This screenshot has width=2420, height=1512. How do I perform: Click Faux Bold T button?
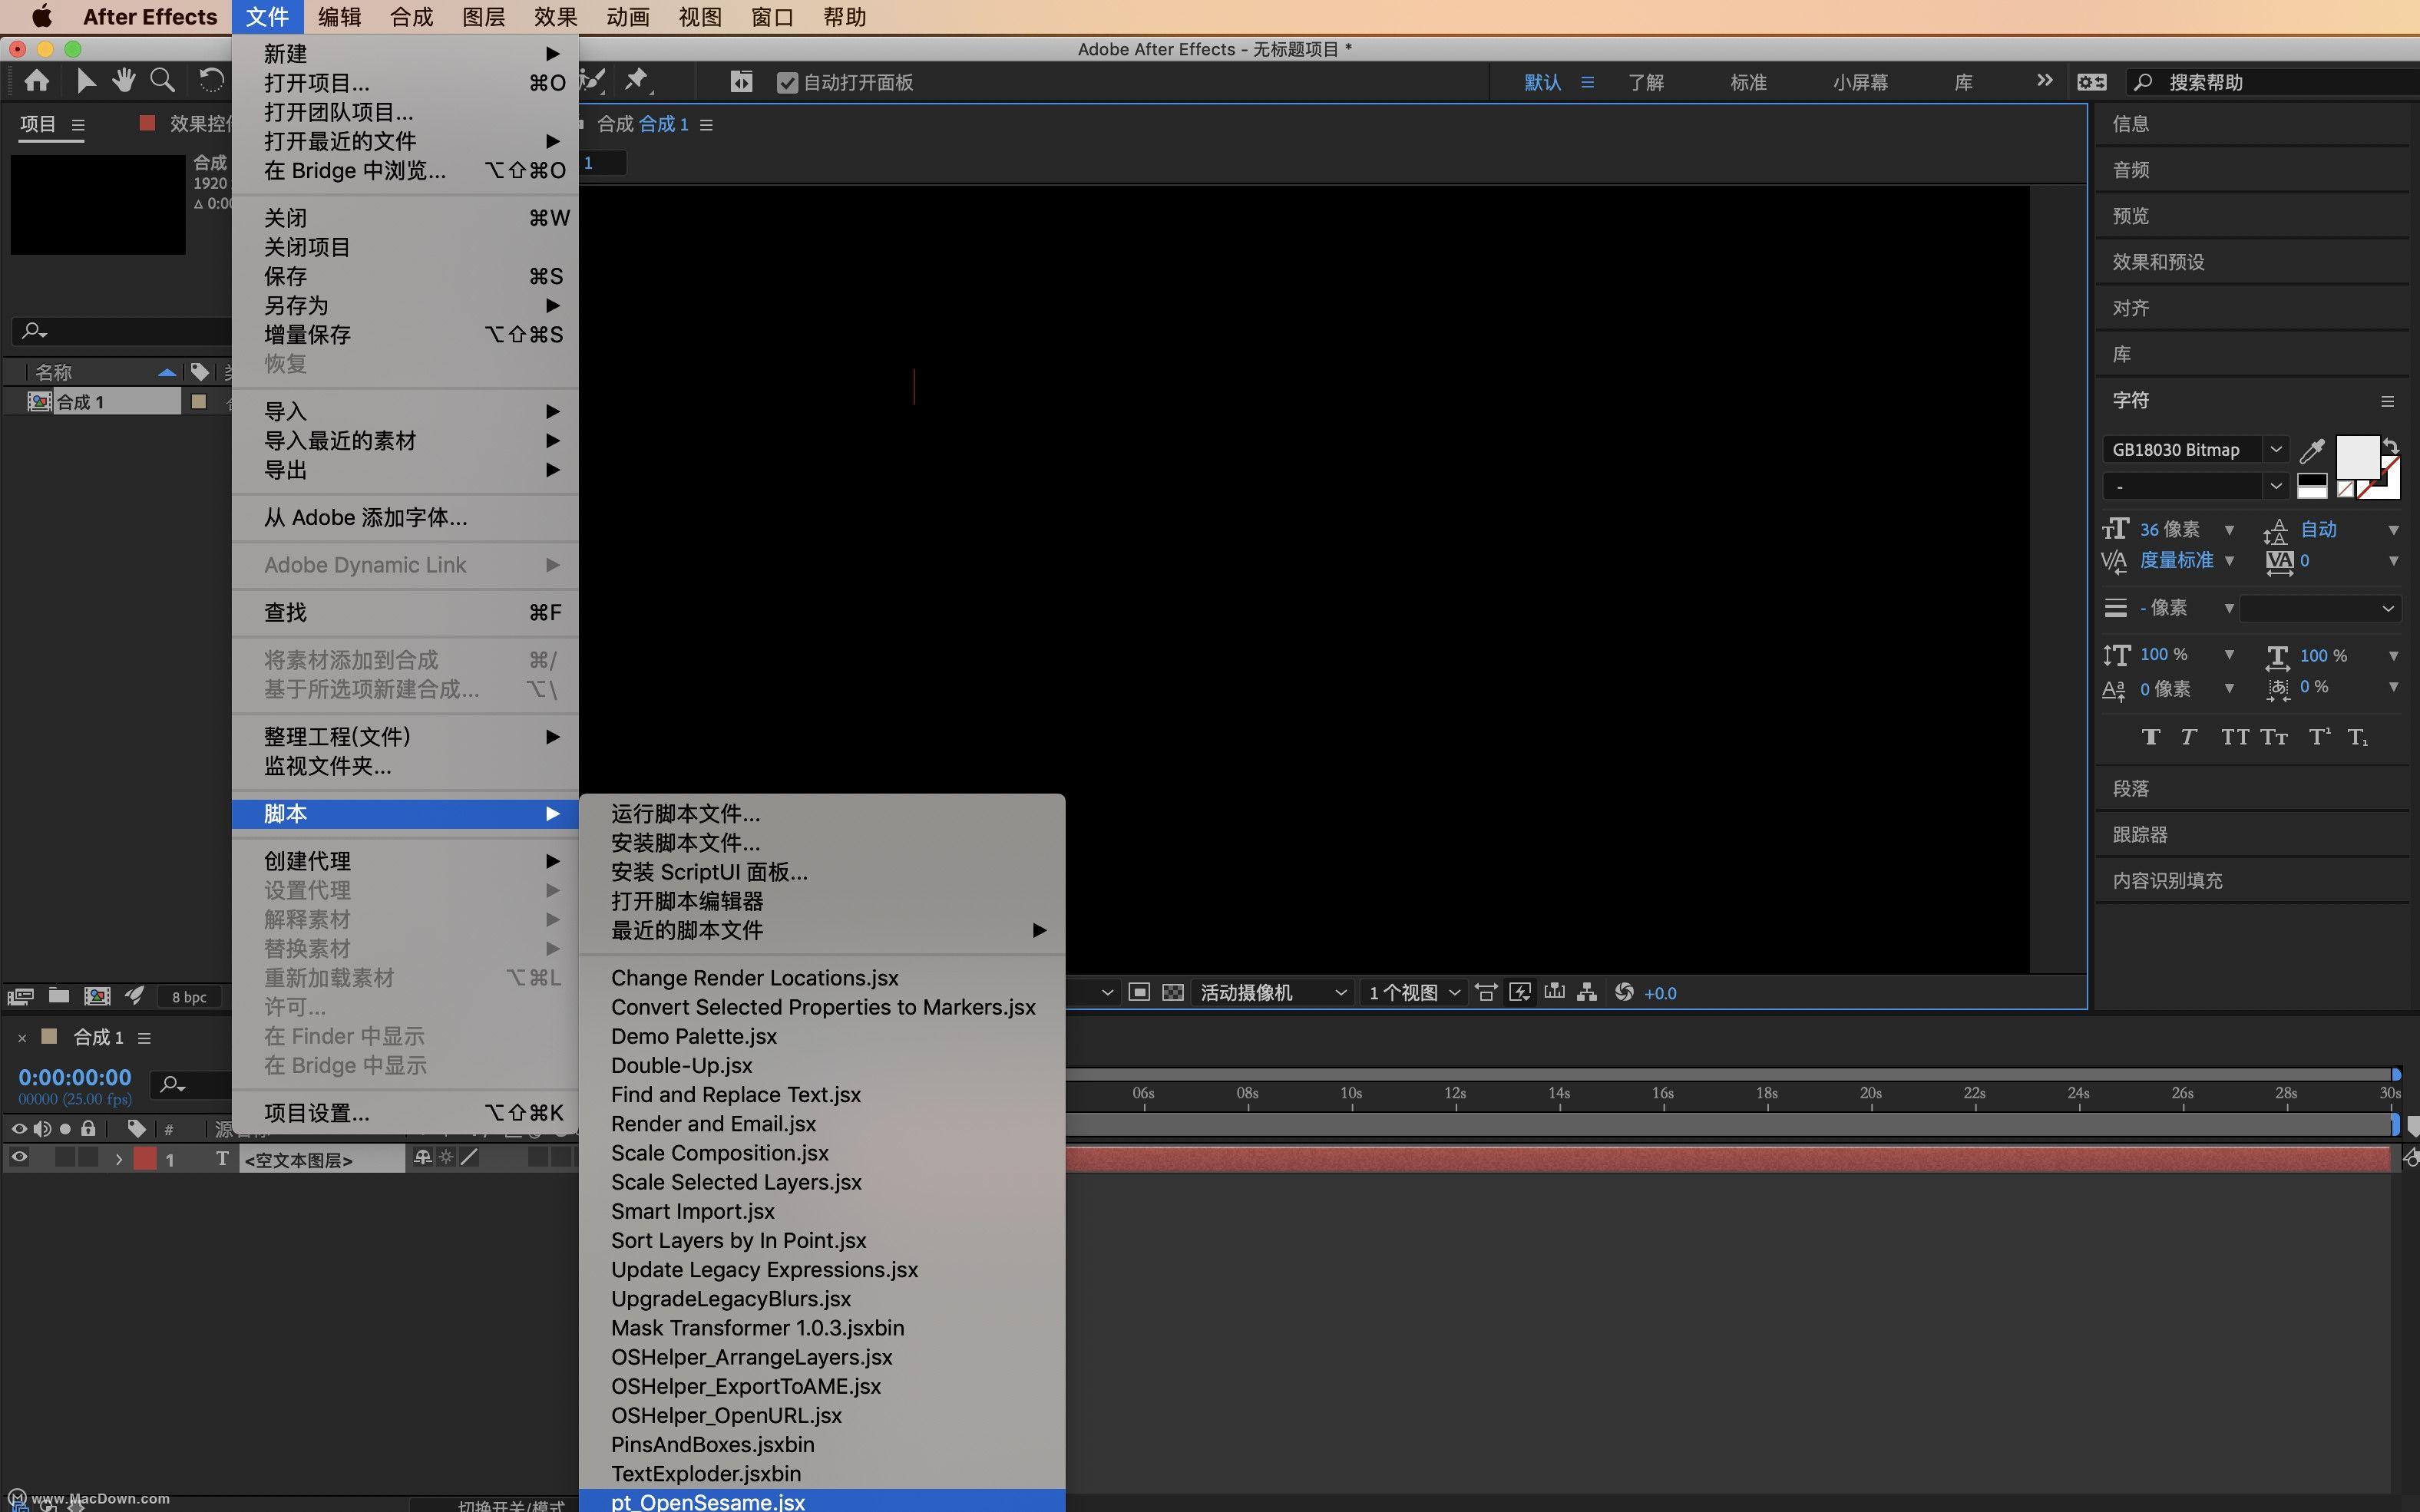point(2150,737)
